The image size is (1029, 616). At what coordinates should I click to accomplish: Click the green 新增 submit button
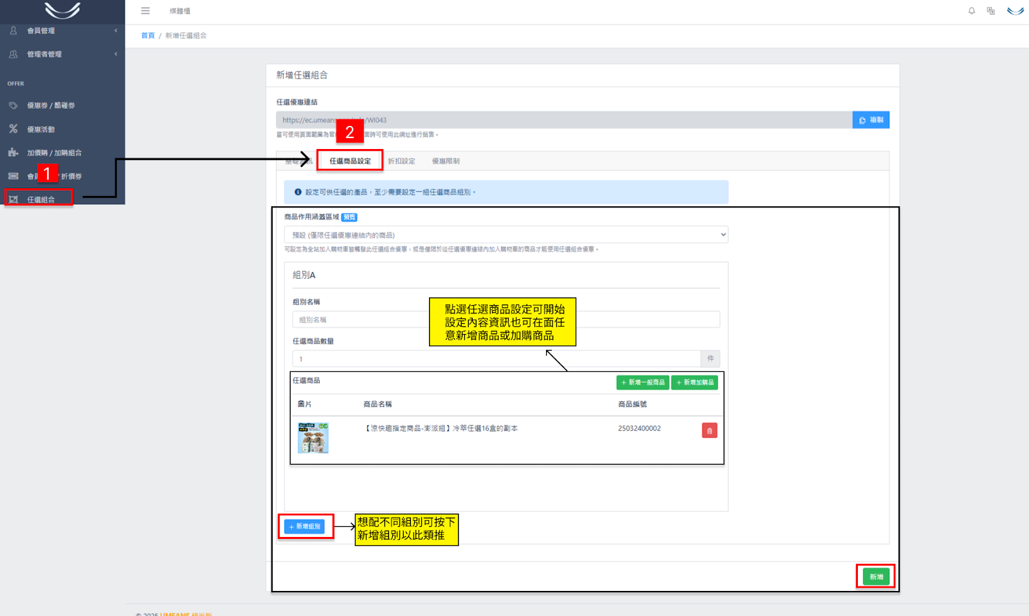pos(876,577)
